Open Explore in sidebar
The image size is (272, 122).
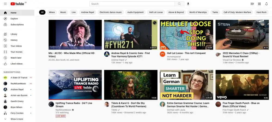pos(17,18)
